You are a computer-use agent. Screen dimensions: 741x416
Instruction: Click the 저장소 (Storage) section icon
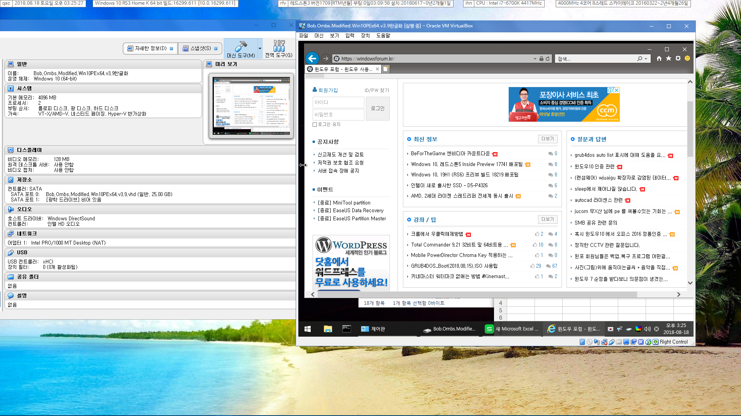point(11,179)
